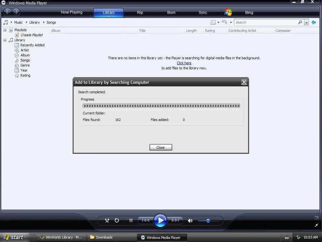Switch to Downloads folder taskbar button
This screenshot has width=322, height=242.
(112, 237)
